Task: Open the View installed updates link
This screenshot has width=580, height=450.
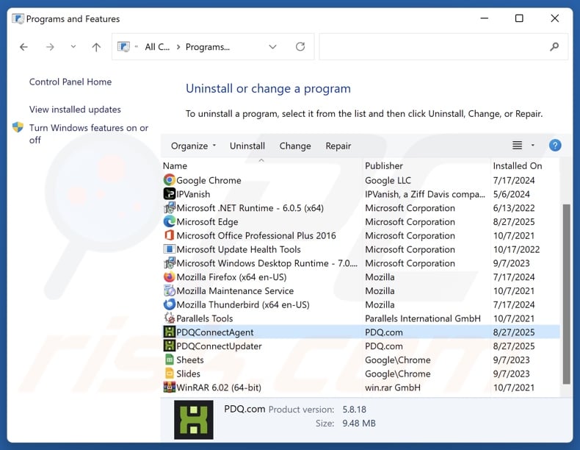Action: 75,110
